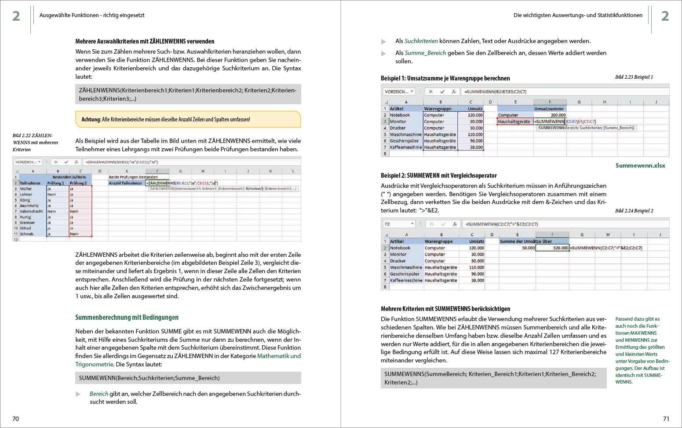Open the VORZEICH name box dropdown in ZÄHLENWENNS
This screenshot has width=682, height=428.
(x=40, y=162)
